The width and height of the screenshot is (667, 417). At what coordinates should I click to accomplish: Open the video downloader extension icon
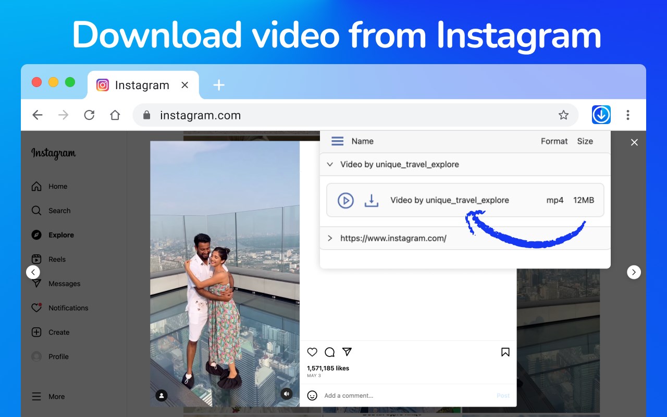tap(601, 115)
